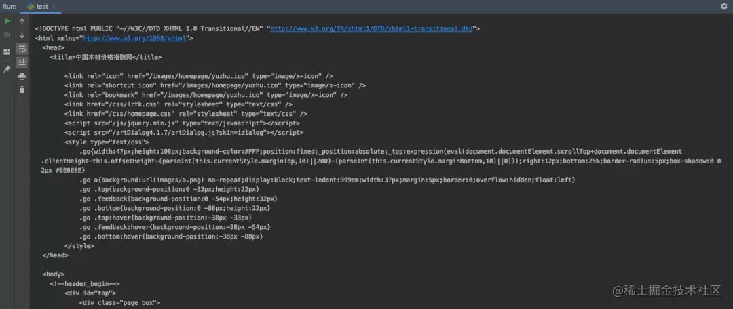Pin the Run tab with pin icon

click(7, 69)
